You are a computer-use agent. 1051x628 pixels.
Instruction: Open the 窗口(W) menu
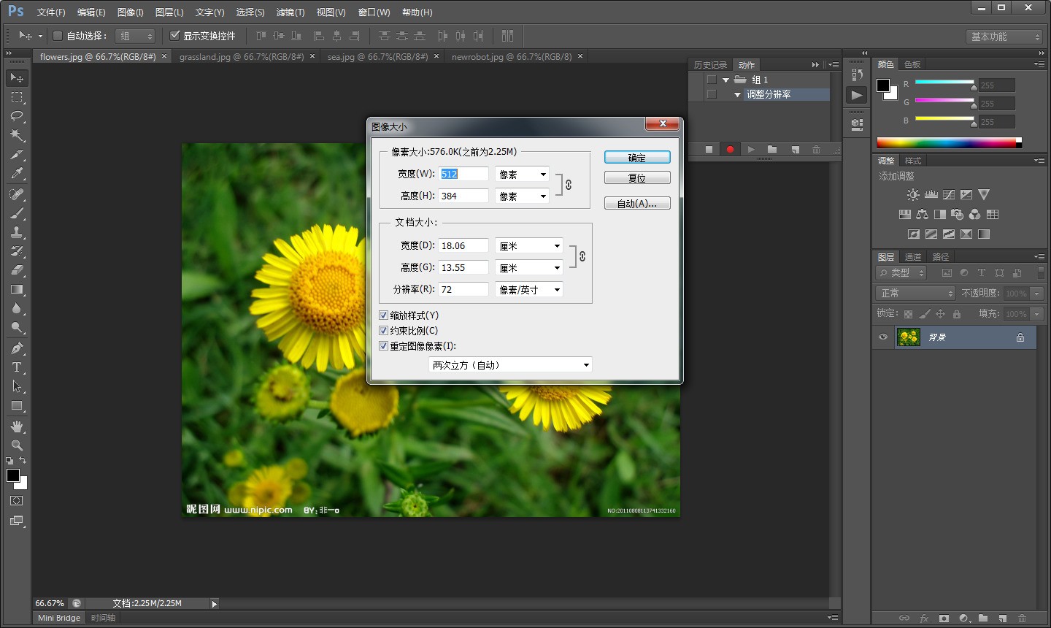pyautogui.click(x=374, y=12)
